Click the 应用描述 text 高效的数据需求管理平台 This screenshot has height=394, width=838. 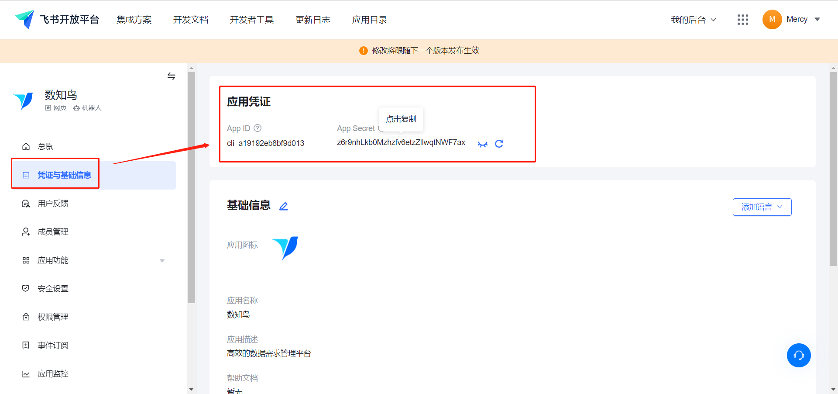point(269,353)
